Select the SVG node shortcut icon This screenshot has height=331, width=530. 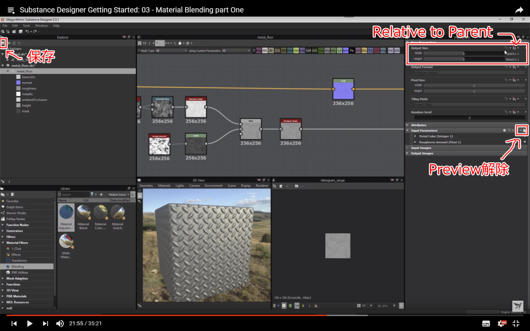358,50
